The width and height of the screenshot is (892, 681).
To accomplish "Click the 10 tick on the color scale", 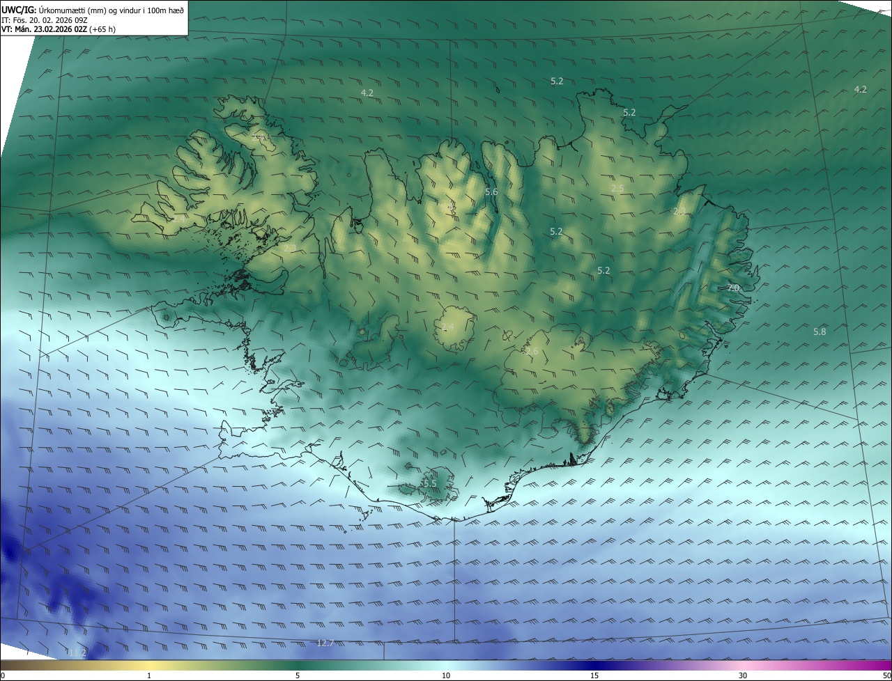I will pos(446,675).
